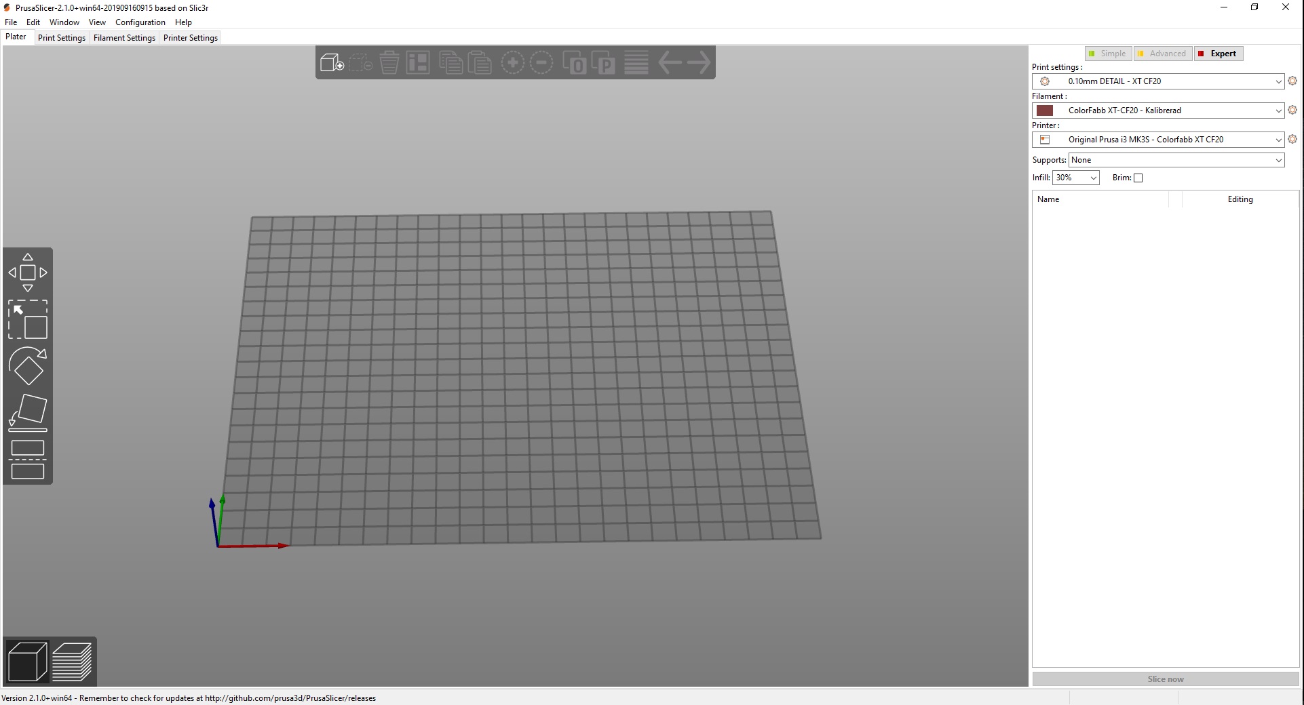
Task: Click the Undo left arrow icon
Action: pos(670,63)
